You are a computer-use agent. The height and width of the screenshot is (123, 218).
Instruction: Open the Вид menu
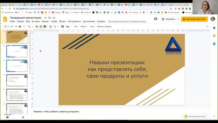click(x=28, y=21)
